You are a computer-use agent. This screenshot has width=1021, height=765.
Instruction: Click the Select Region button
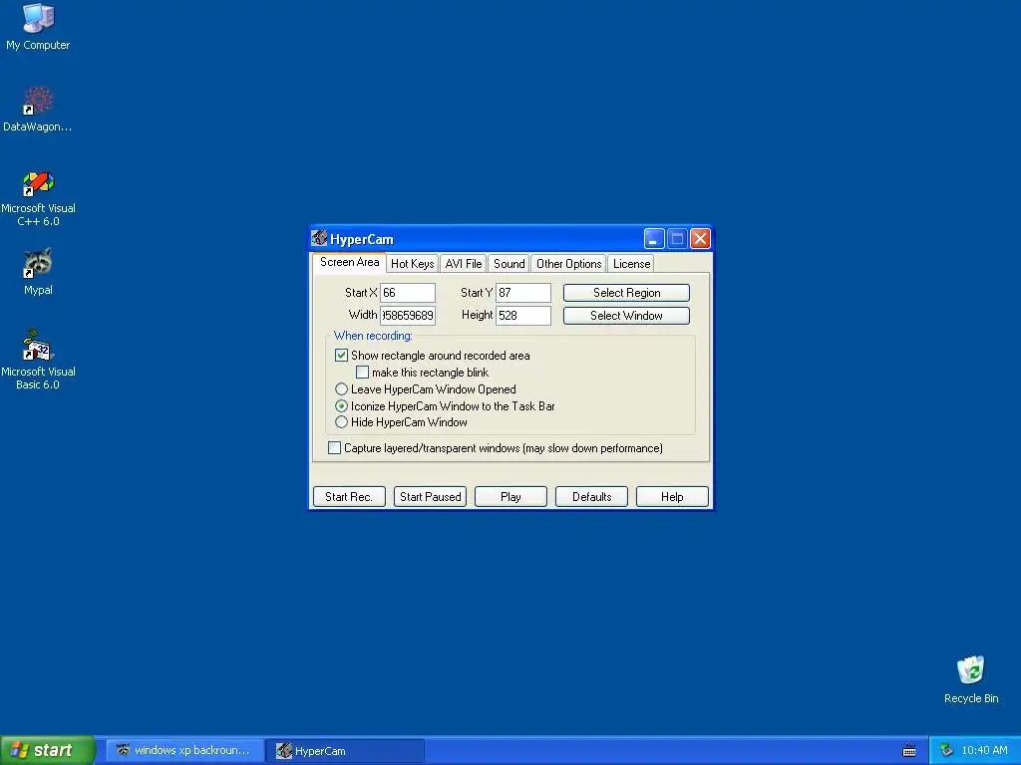(626, 293)
